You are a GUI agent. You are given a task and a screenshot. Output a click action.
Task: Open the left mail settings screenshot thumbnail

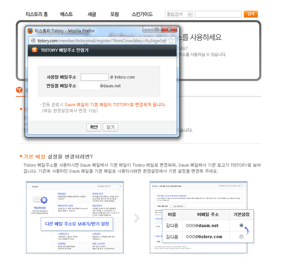pyautogui.click(x=75, y=217)
